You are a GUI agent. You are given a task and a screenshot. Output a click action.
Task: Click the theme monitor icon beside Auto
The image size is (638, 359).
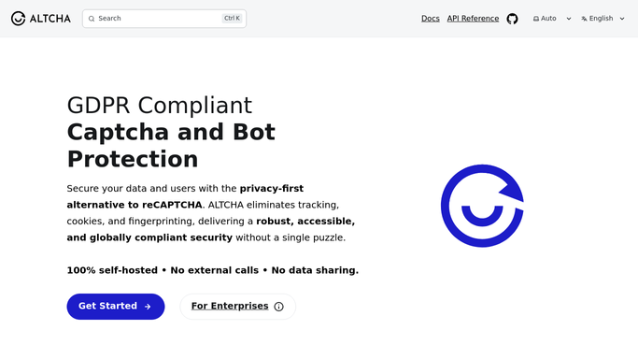pyautogui.click(x=536, y=19)
